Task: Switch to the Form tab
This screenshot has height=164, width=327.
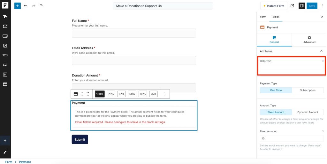Action: [x=263, y=17]
